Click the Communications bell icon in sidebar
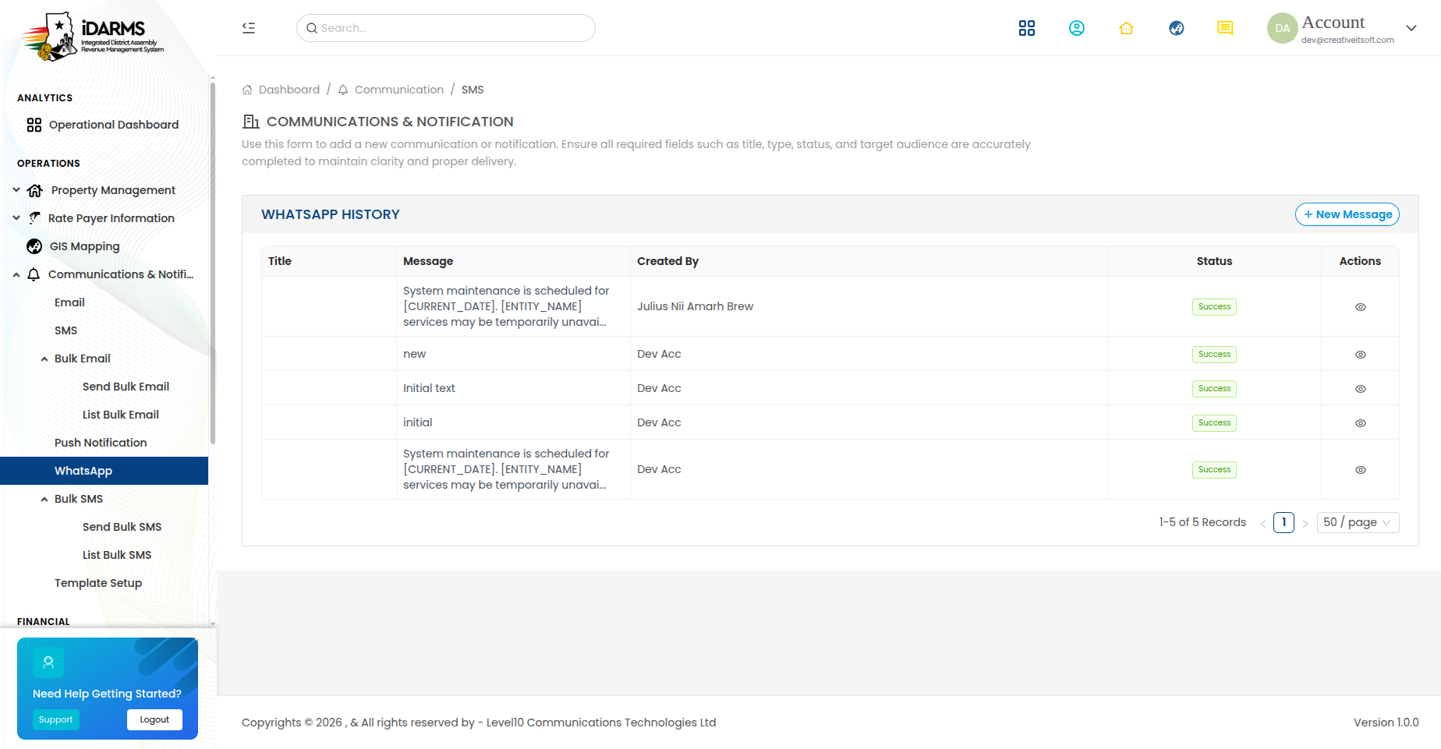Viewport: 1441px width, 749px height. coord(34,274)
